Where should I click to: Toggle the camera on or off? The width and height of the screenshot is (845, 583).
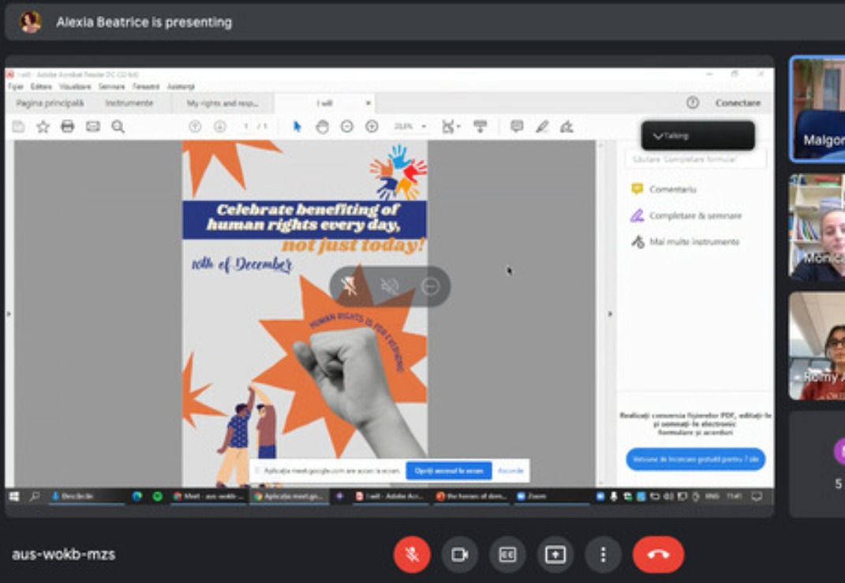point(459,555)
